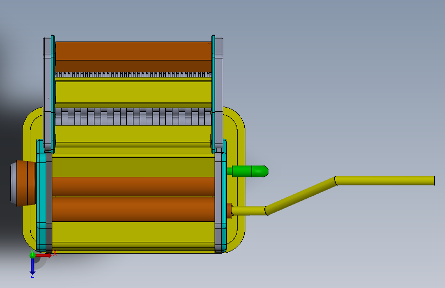Select the wide-toothed gray cutter roller
This screenshot has width=445, height=288.
(x=133, y=116)
